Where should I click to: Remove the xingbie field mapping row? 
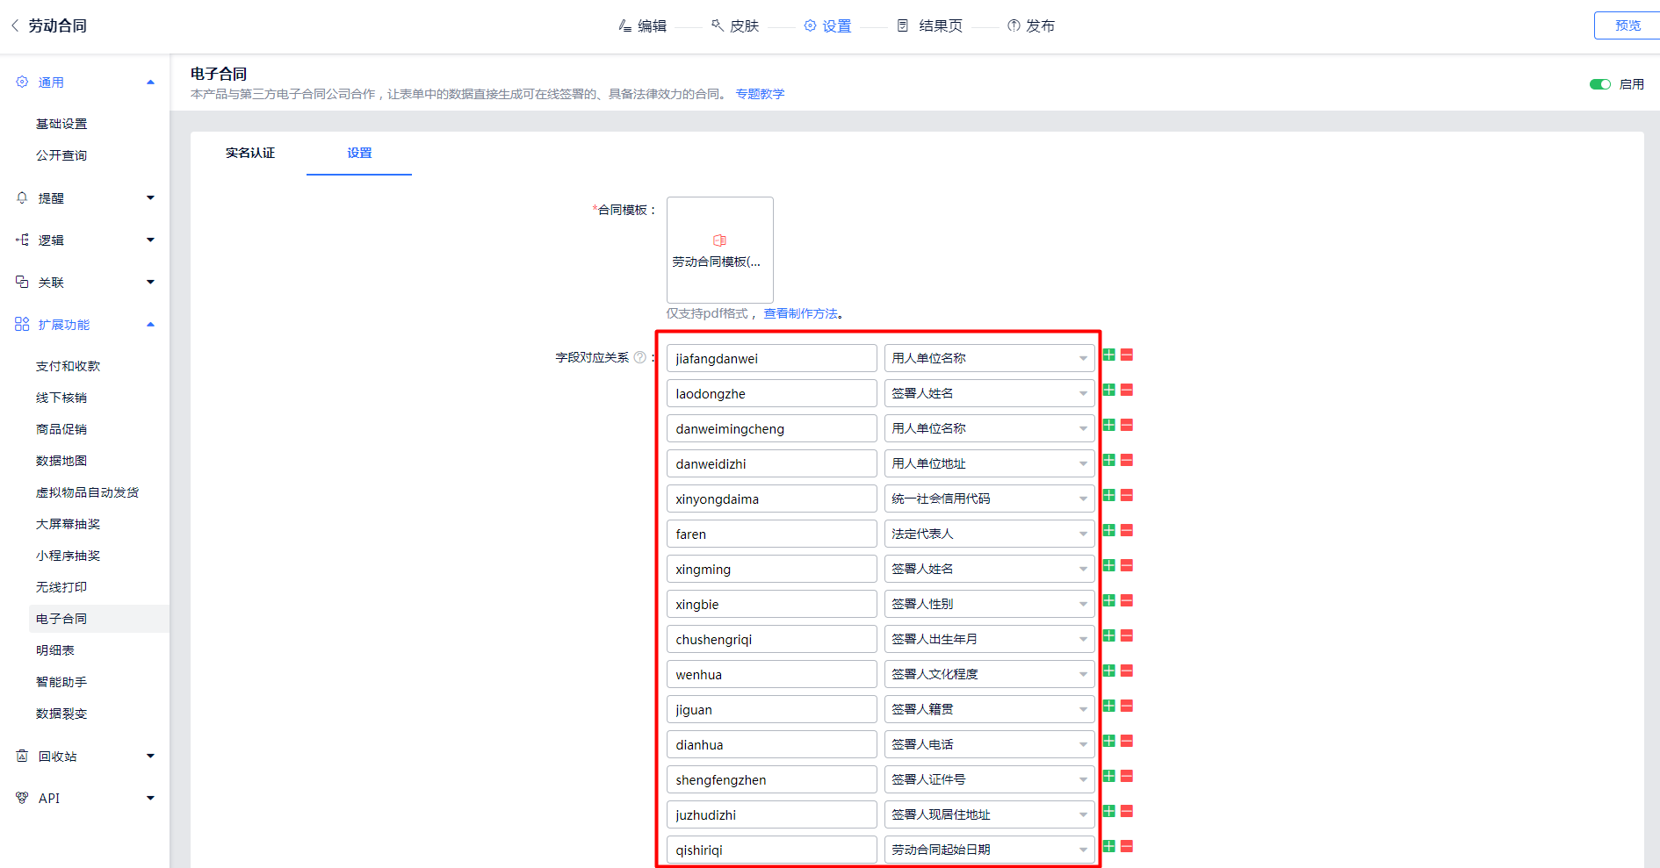point(1127,601)
